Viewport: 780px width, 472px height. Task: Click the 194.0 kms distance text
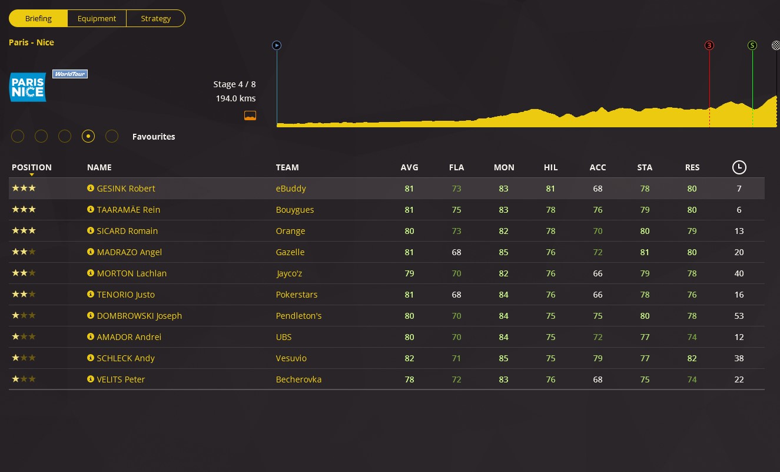(x=235, y=98)
